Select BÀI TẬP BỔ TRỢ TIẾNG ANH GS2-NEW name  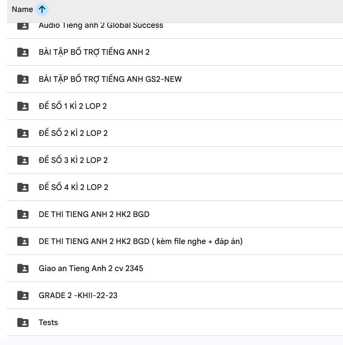tap(110, 79)
